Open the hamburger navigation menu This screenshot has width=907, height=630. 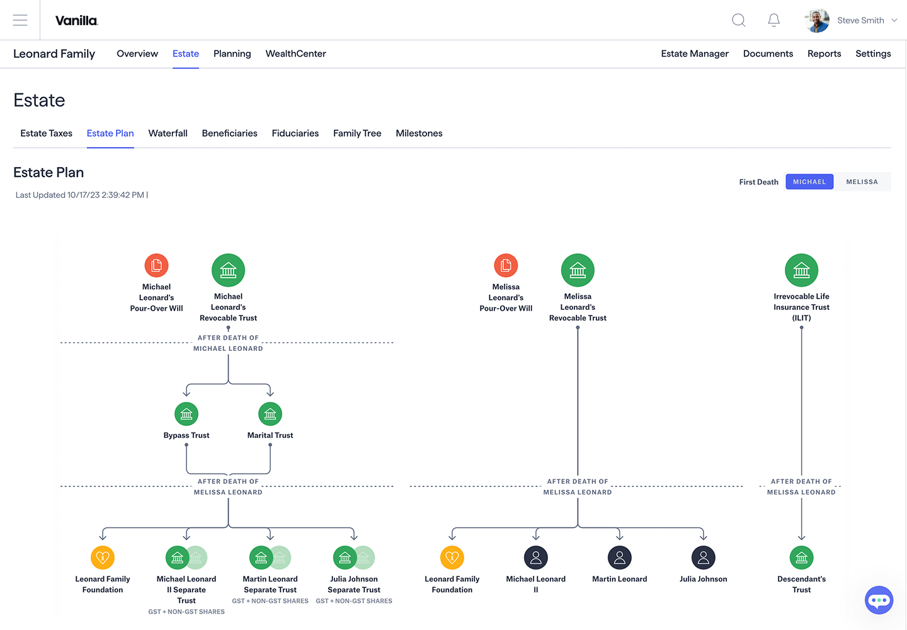(x=20, y=20)
